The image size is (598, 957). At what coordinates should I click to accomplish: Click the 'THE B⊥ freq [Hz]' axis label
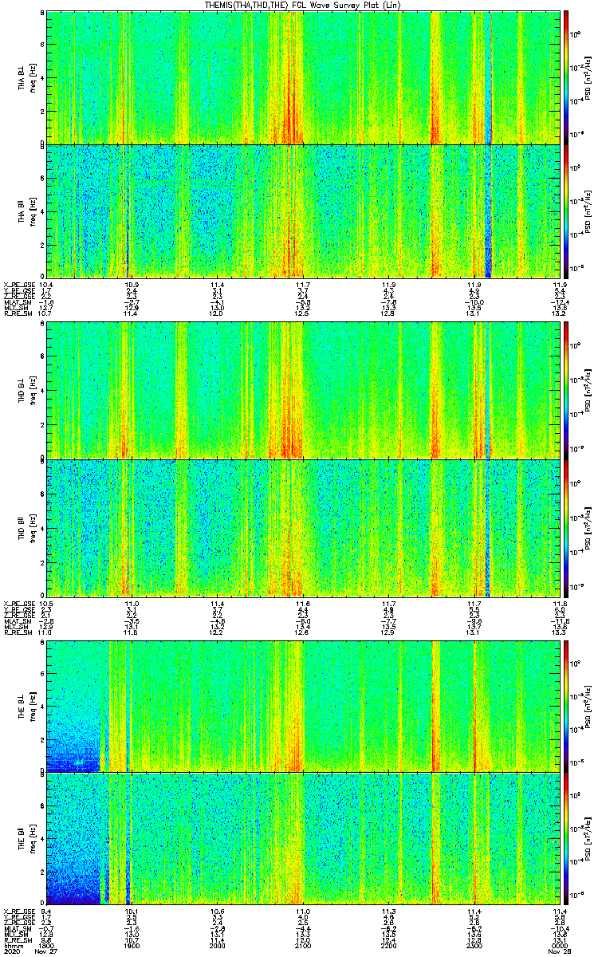point(26,705)
